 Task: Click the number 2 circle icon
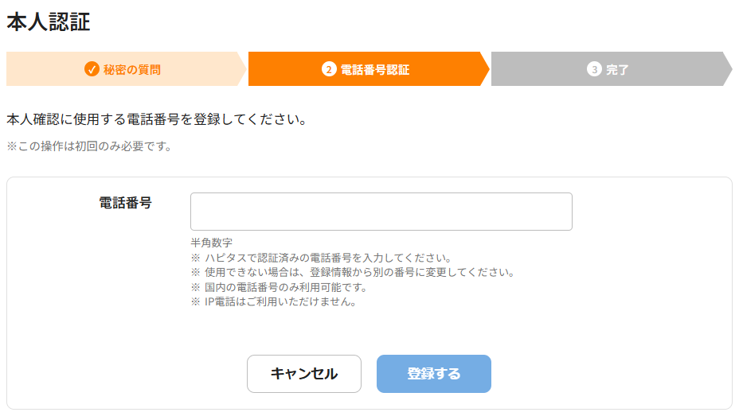point(329,69)
